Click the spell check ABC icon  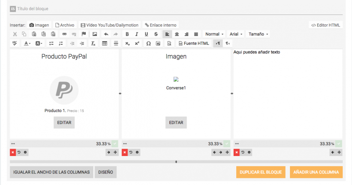[x=15, y=44]
